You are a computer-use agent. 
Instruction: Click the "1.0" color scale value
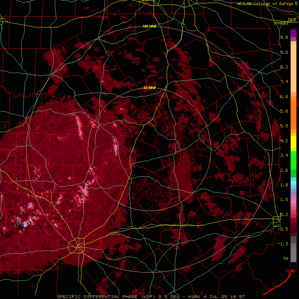pos(284,200)
